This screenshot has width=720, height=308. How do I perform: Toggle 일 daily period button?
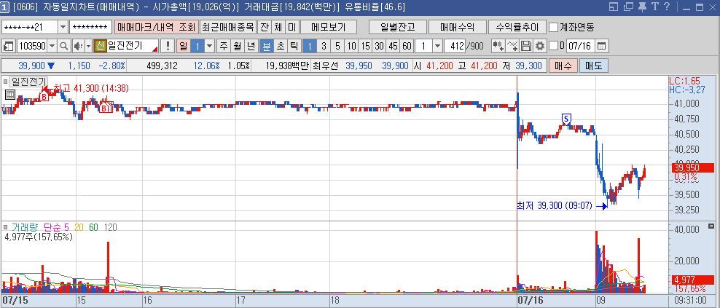183,46
